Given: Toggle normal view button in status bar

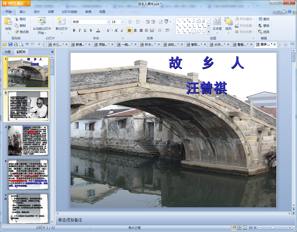Looking at the screenshot, I should (234, 227).
